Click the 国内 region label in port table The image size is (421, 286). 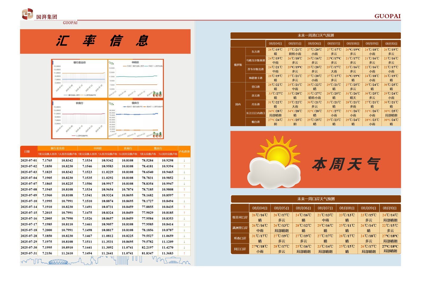click(x=238, y=104)
